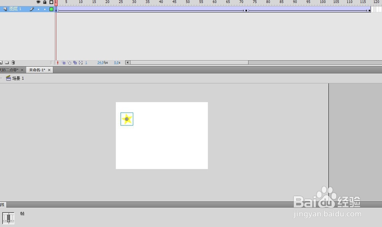This screenshot has width=382, height=227.
Task: Switch to 代码二点零* document tab
Action: (x=9, y=70)
